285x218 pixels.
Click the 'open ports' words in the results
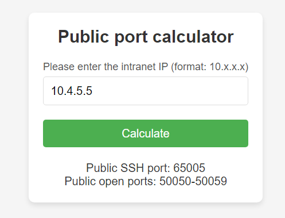point(127,181)
